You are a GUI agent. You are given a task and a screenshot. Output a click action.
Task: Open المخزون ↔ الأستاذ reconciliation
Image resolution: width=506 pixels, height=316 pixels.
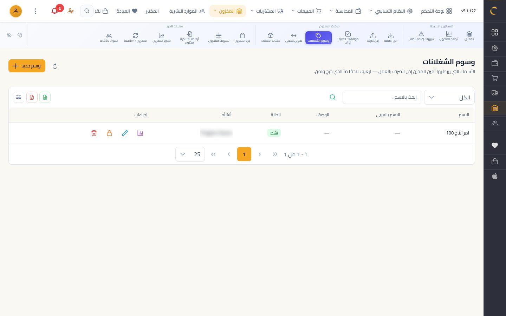135,37
